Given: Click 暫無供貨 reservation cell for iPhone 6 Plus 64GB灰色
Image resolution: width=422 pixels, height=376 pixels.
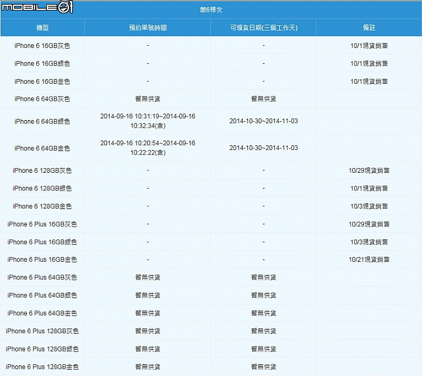Looking at the screenshot, I should point(148,277).
